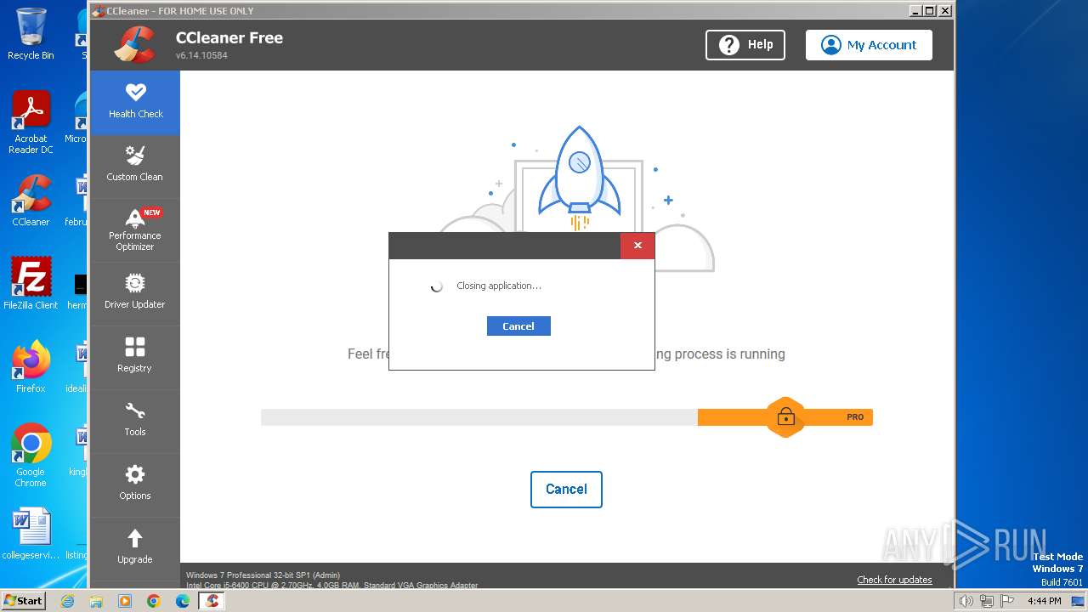Click the clock showing 4:44 PM

point(1045,601)
